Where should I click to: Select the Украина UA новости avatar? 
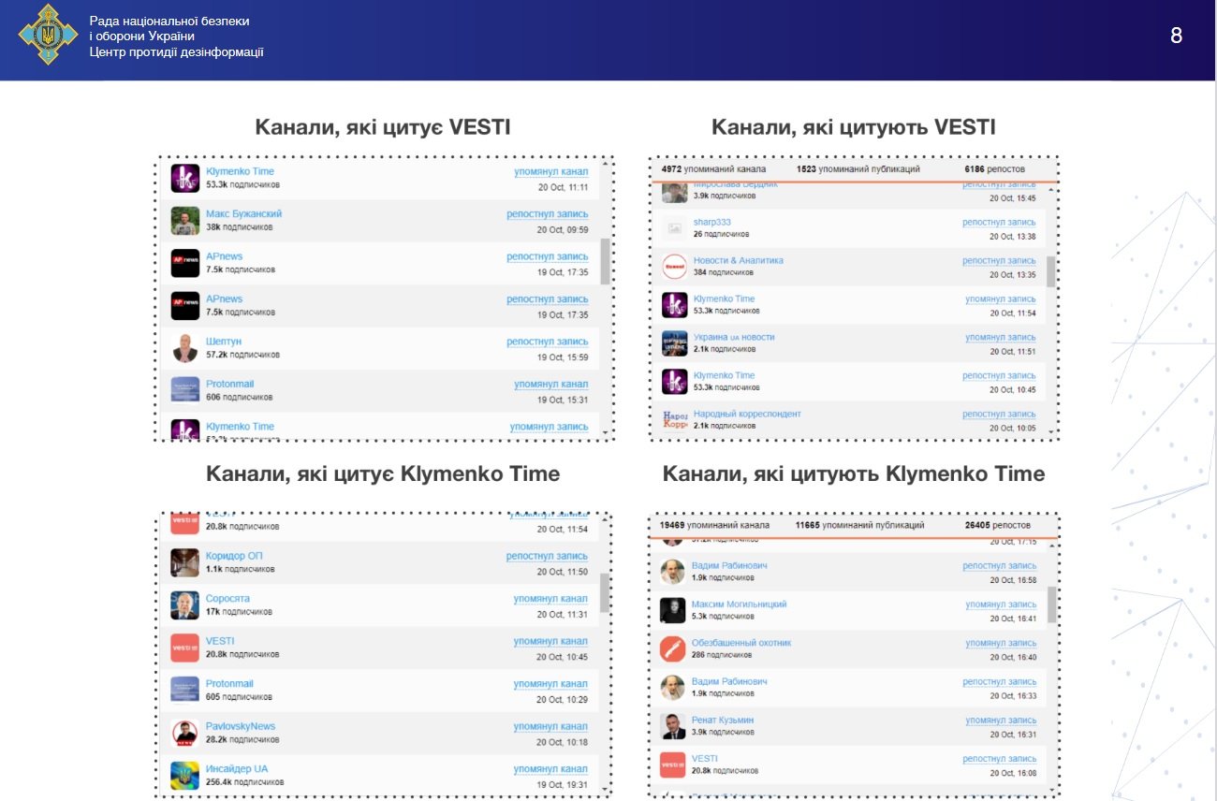pos(674,343)
